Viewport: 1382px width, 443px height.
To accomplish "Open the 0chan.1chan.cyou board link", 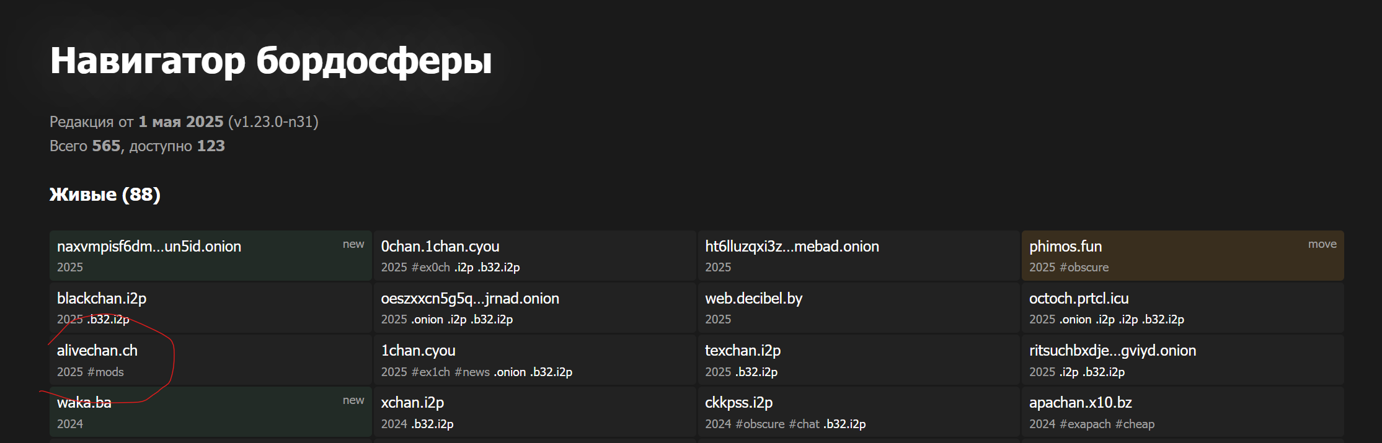I will tap(440, 247).
